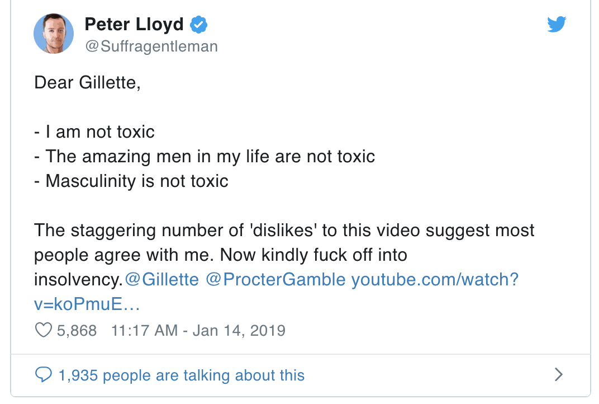Click Peter Lloyd's display name
This screenshot has height=404, width=599.
pyautogui.click(x=134, y=24)
